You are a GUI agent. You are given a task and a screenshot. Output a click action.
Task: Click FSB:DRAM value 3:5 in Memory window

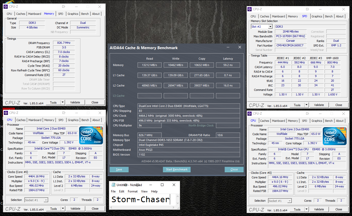coord(64,47)
